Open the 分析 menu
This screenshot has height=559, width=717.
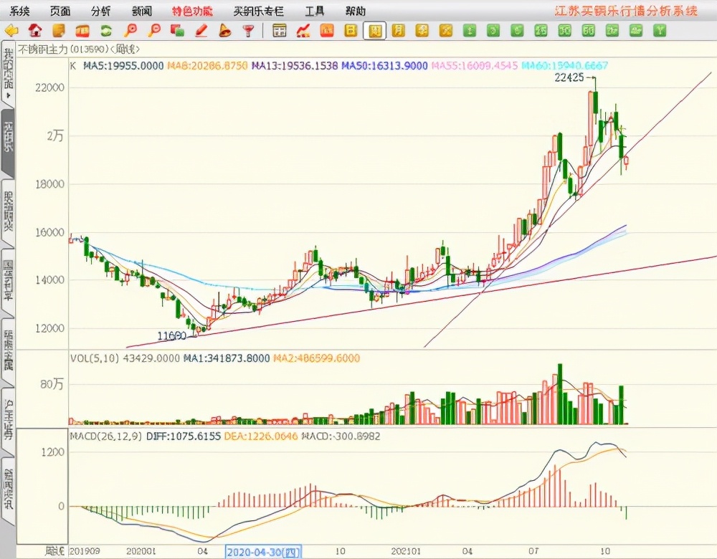coord(101,11)
